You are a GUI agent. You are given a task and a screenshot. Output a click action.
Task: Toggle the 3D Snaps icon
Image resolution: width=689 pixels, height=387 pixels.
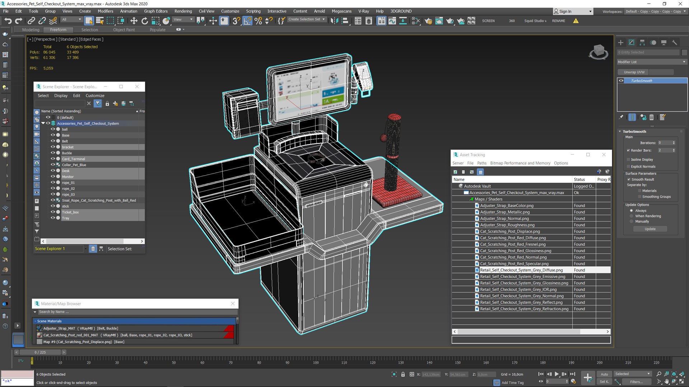pyautogui.click(x=236, y=21)
